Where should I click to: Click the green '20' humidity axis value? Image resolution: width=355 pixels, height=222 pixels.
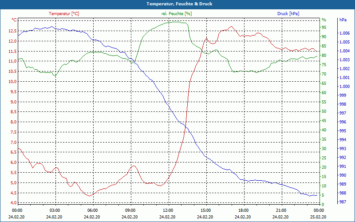pos(324,167)
